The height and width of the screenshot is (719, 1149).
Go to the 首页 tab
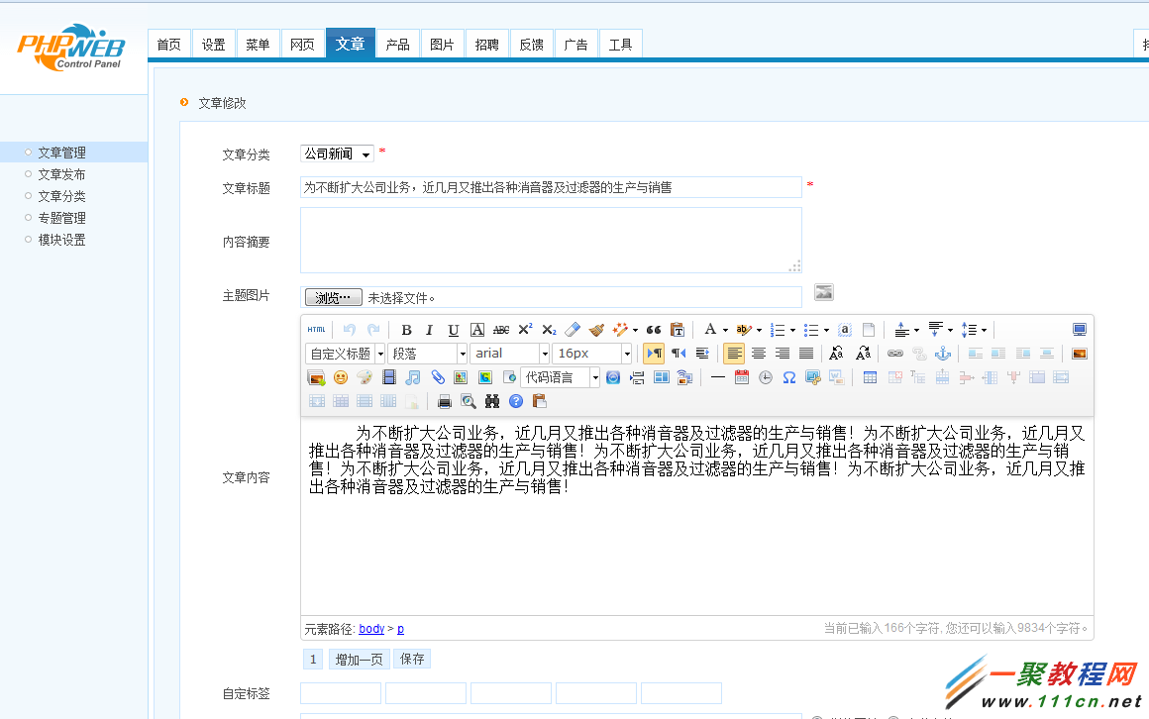pos(168,45)
